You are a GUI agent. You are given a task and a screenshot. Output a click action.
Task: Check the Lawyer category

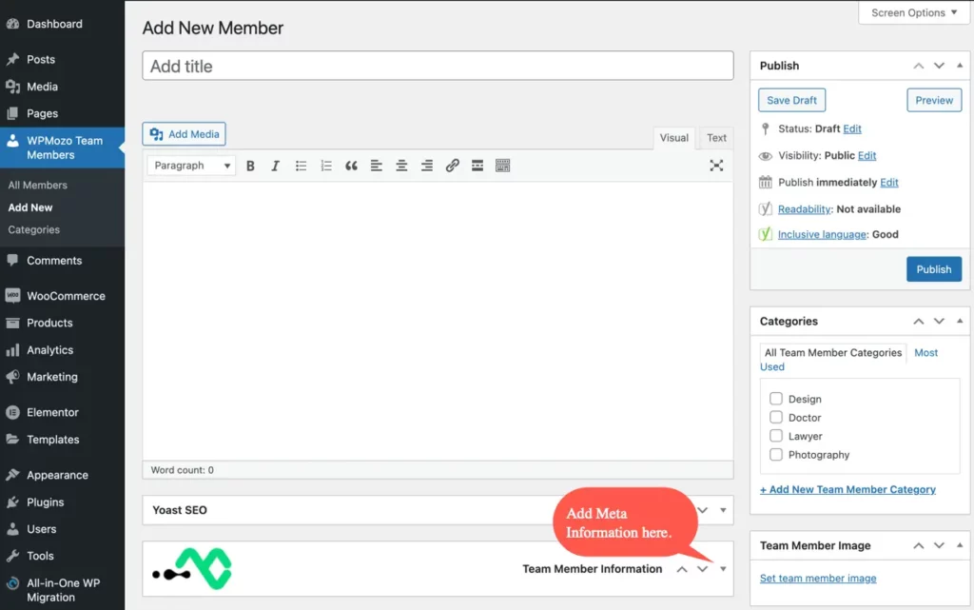776,436
